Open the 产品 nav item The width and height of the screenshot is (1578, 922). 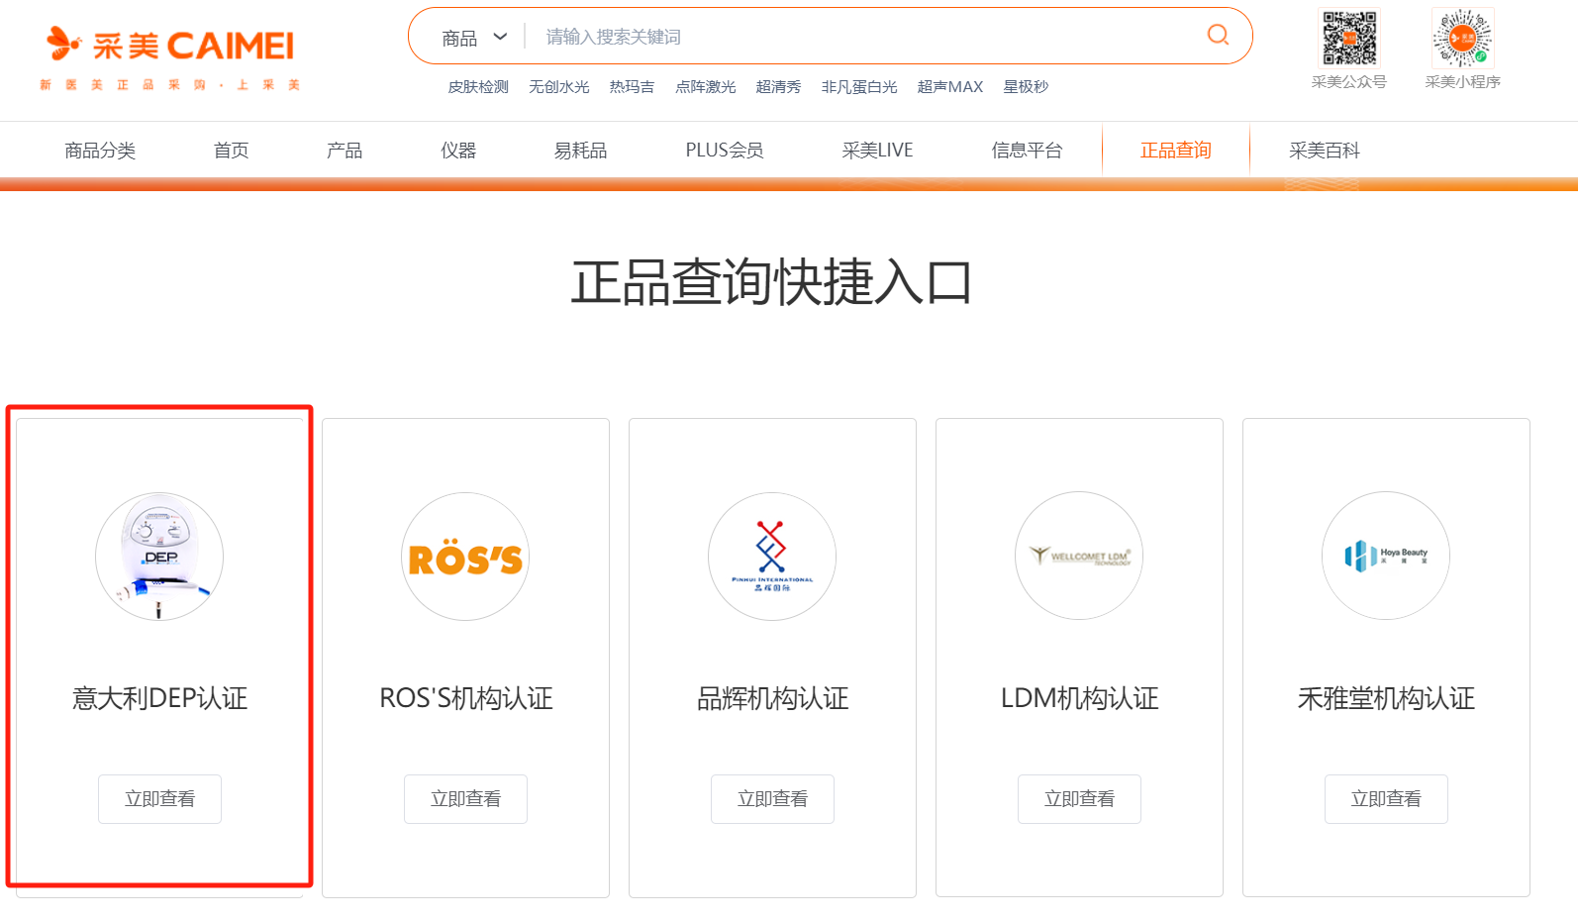[345, 151]
